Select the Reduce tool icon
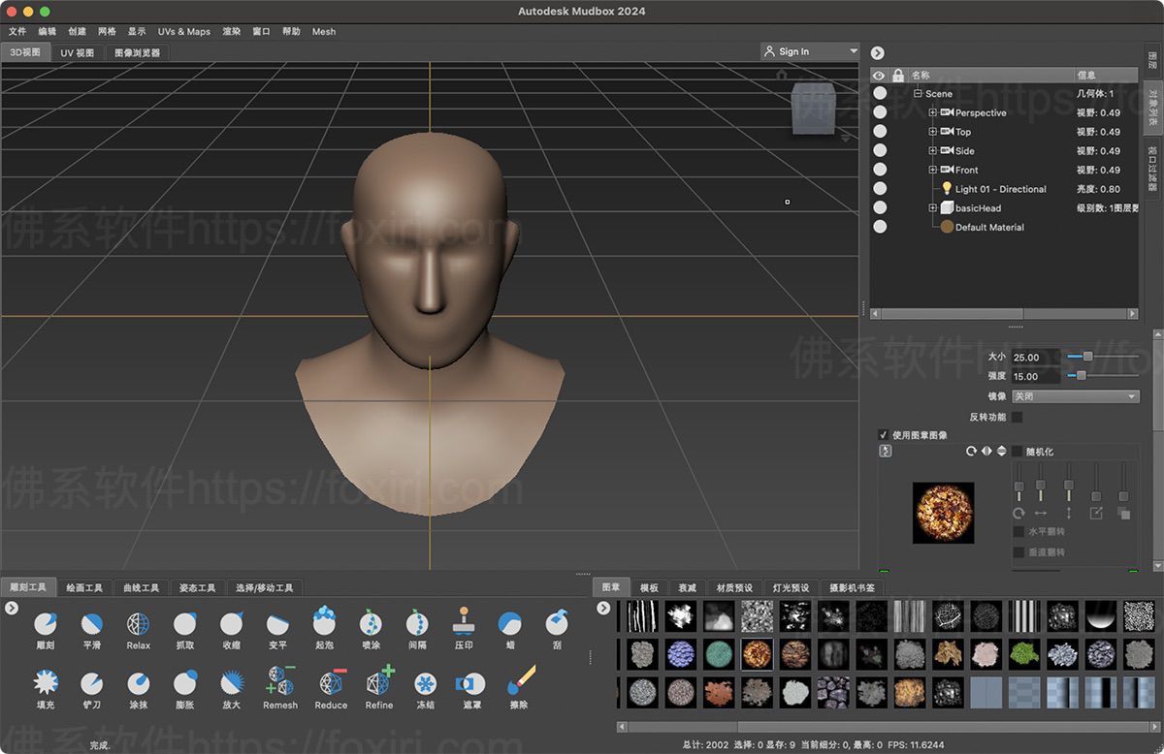This screenshot has width=1164, height=754. pos(331,683)
